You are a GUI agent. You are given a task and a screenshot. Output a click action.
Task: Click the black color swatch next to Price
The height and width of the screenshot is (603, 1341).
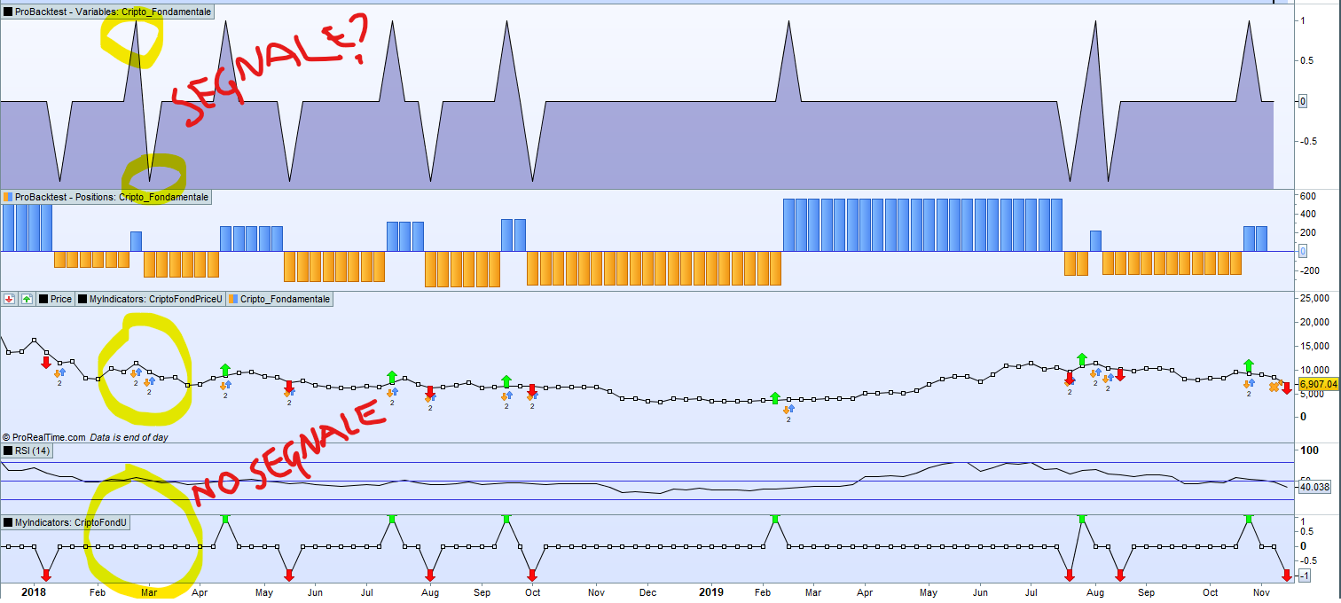click(x=43, y=300)
